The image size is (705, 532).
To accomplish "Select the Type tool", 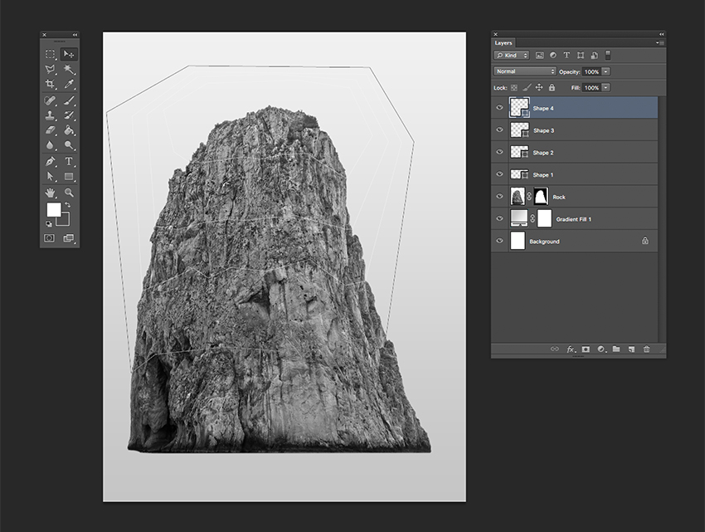I will (69, 161).
